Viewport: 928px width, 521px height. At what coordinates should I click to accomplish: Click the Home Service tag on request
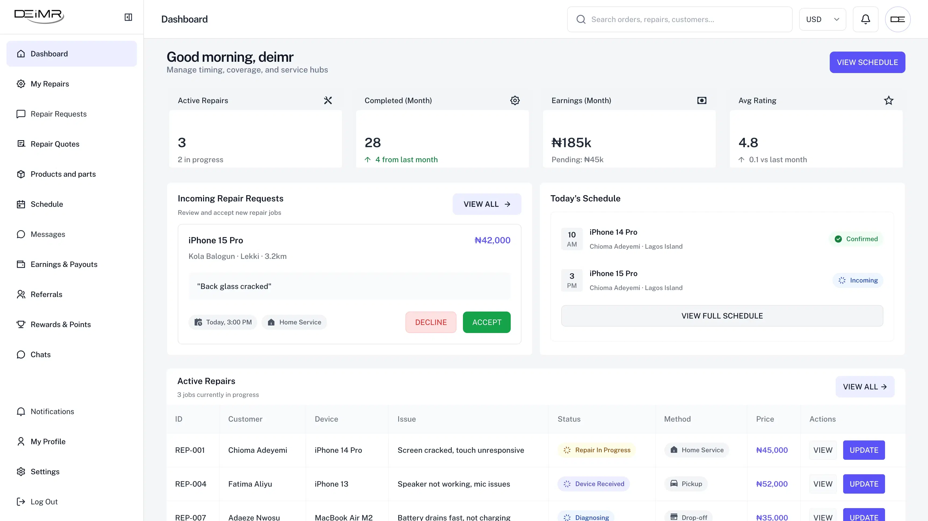coord(294,322)
